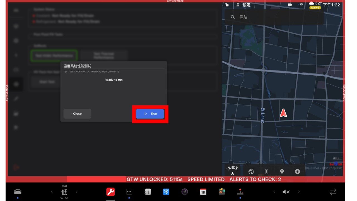357x201 pixels.
Task: Tap the car controls icon
Action: click(x=18, y=192)
